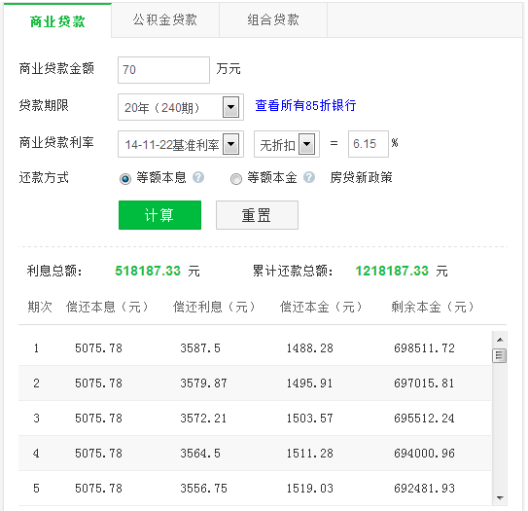Image resolution: width=528 pixels, height=511 pixels.
Task: Click the 6.15 interest rate field
Action: point(369,144)
